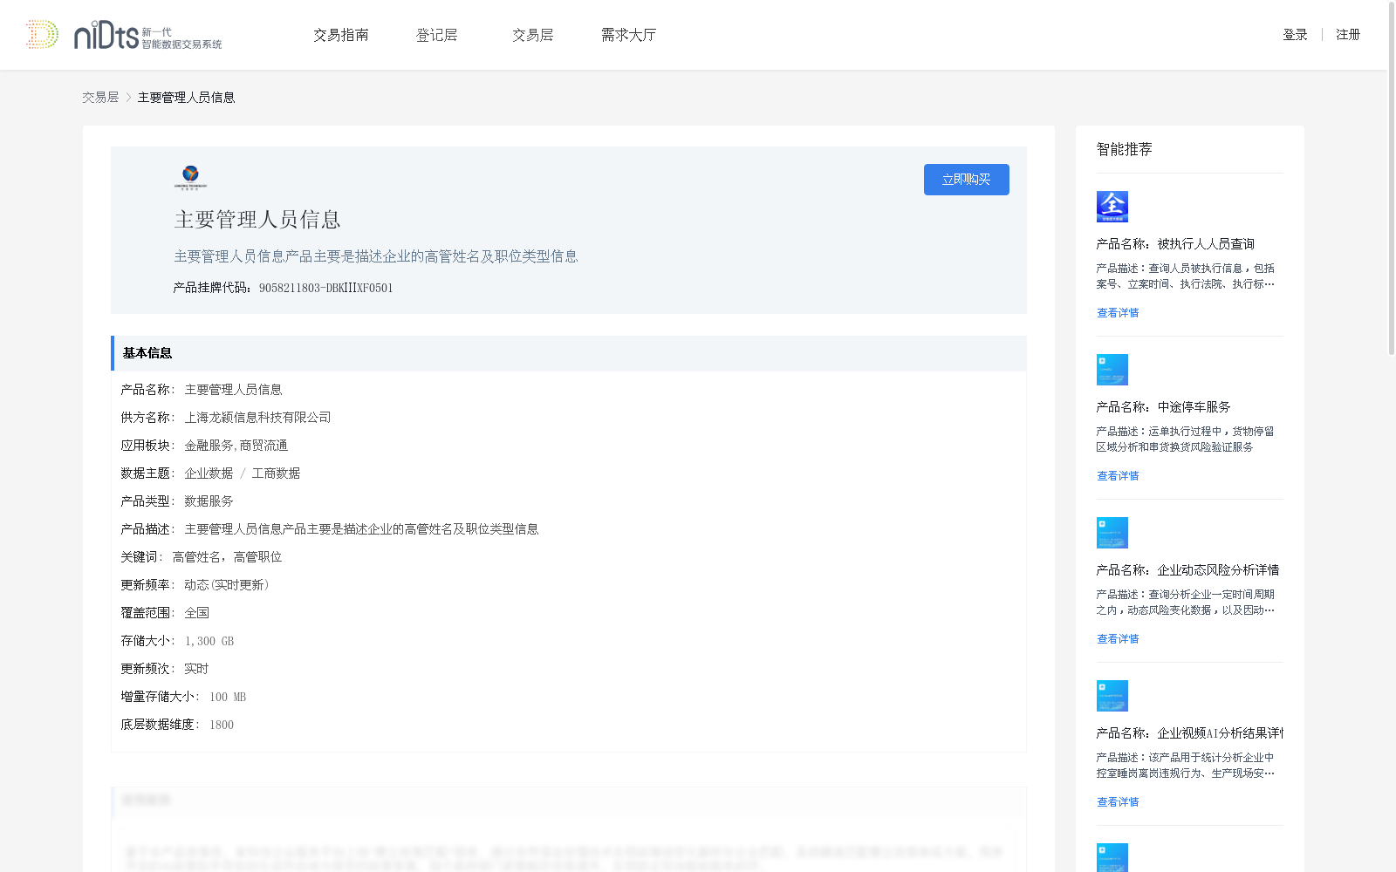Viewport: 1396px width, 872px height.
Task: Click the 金融服务,商贸流通 value
Action: click(236, 446)
